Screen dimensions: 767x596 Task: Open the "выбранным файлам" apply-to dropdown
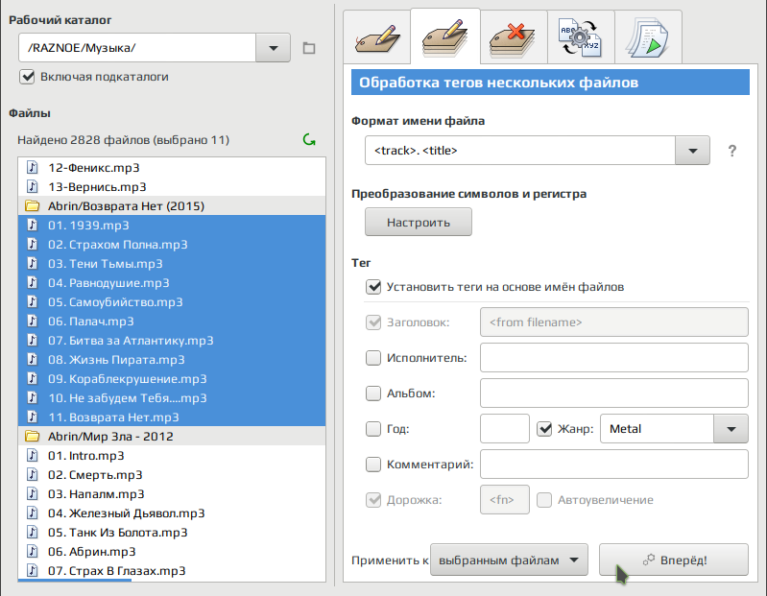click(509, 560)
